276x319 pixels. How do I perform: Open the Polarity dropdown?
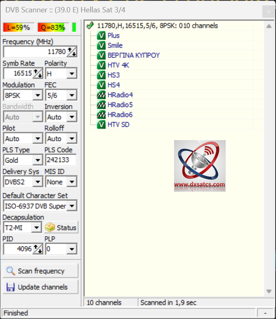click(x=72, y=74)
